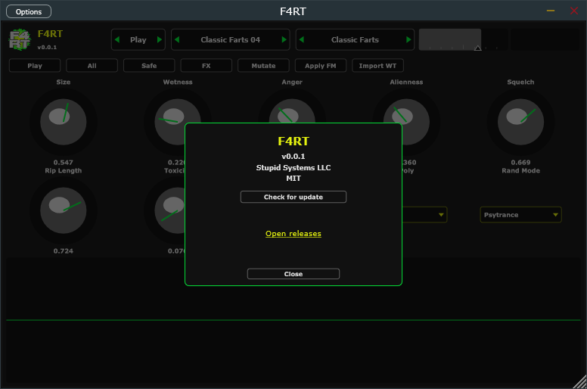Choose the FX button

(207, 66)
